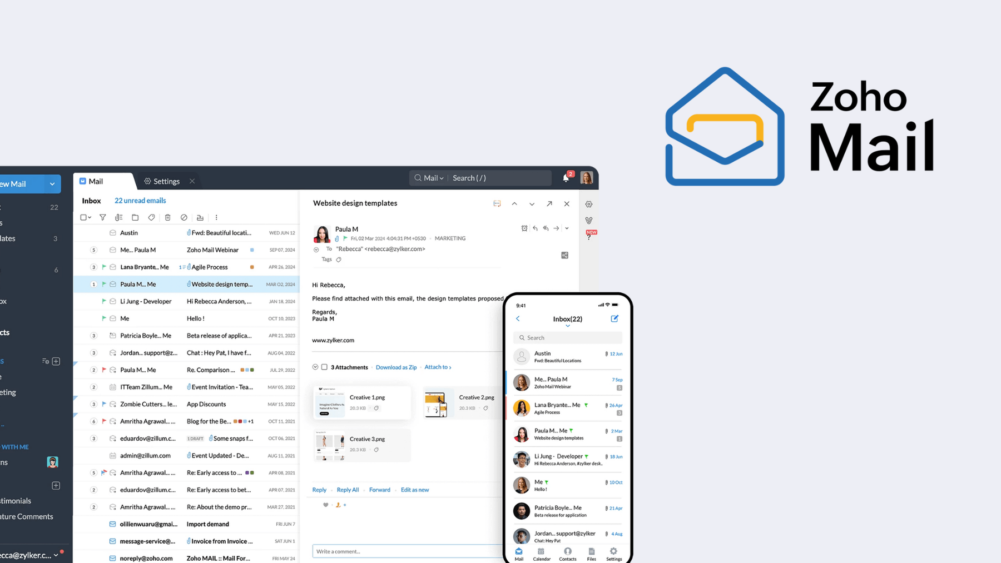Click the mark-as-spam circle icon in toolbar
1001x563 pixels.
184,217
